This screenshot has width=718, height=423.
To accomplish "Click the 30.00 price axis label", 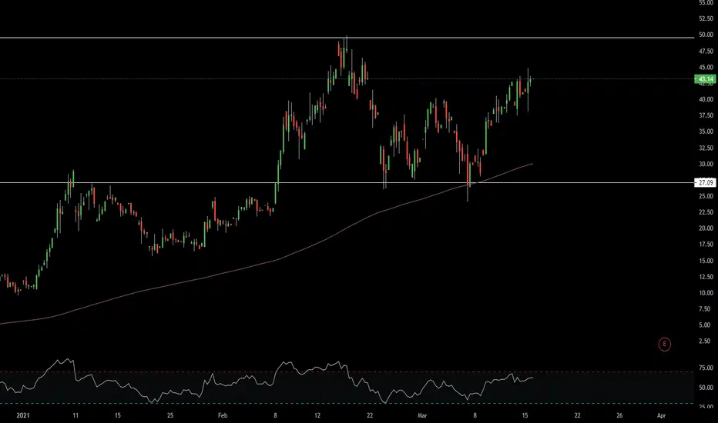I will point(706,164).
